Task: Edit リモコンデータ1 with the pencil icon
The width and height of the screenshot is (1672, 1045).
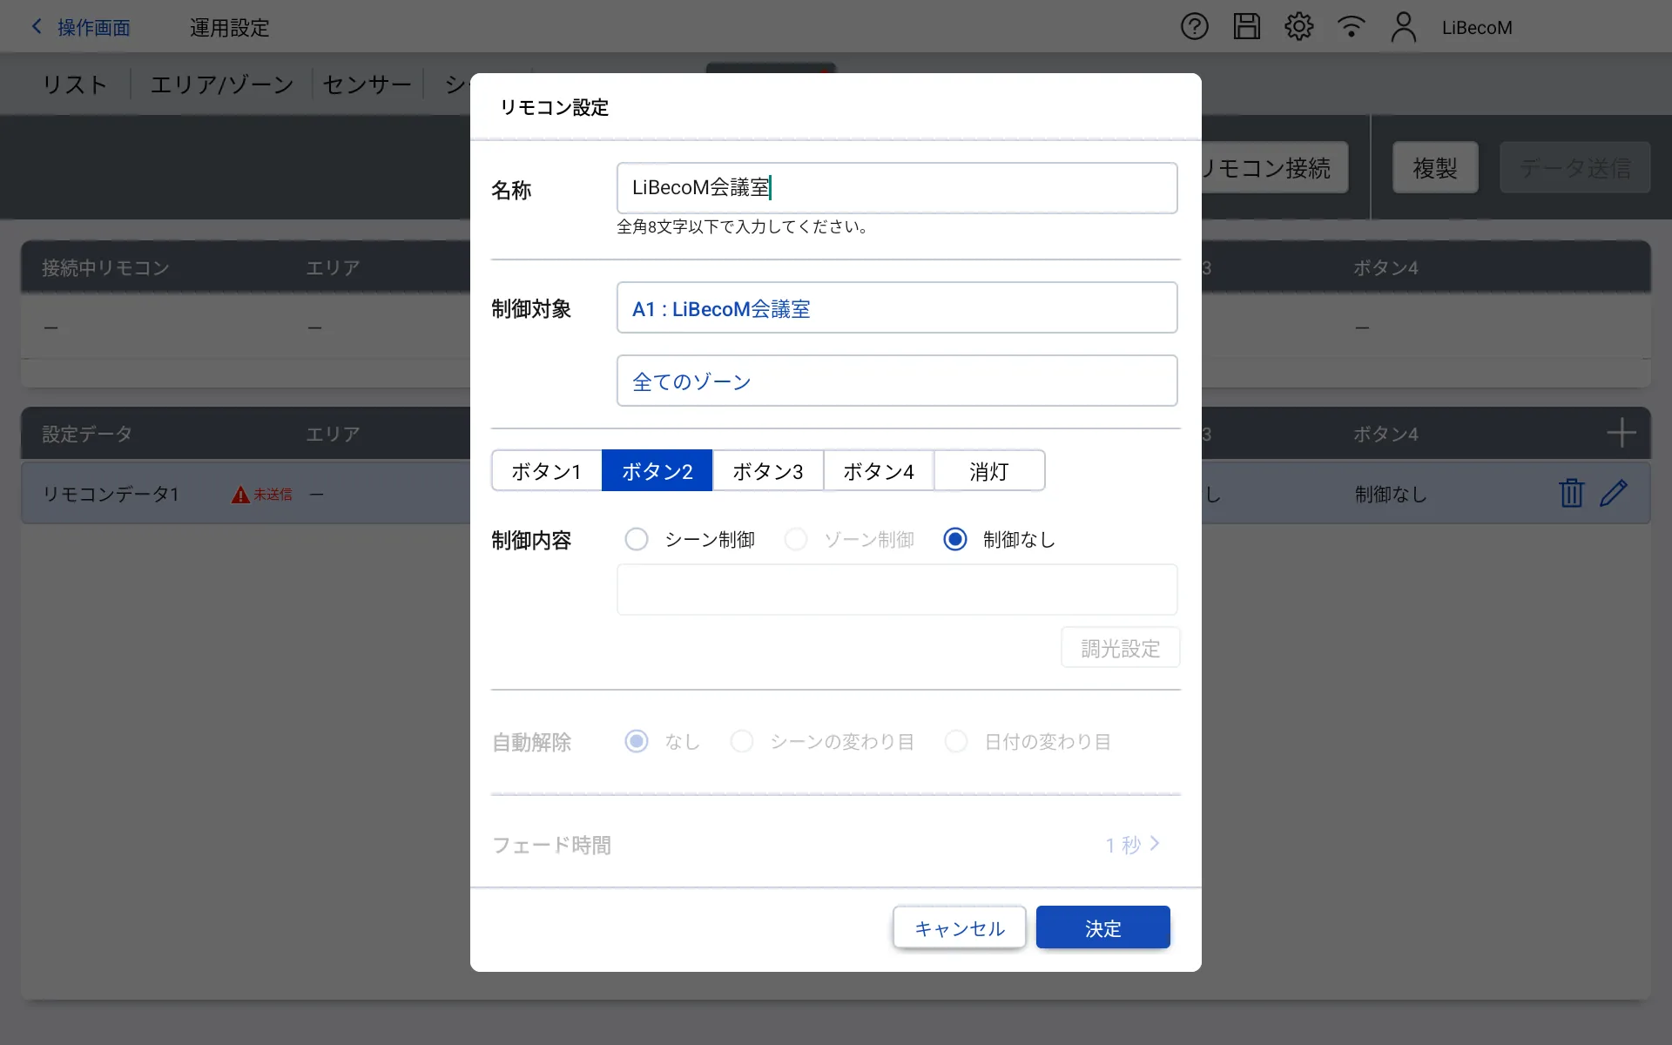Action: coord(1614,493)
